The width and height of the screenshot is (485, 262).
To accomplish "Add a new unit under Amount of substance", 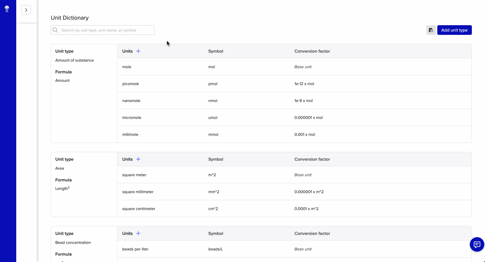I will [x=138, y=51].
